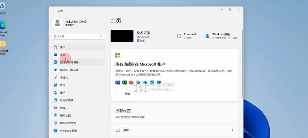Click the user profile avatar picture
This screenshot has width=308, height=138.
(58, 23)
